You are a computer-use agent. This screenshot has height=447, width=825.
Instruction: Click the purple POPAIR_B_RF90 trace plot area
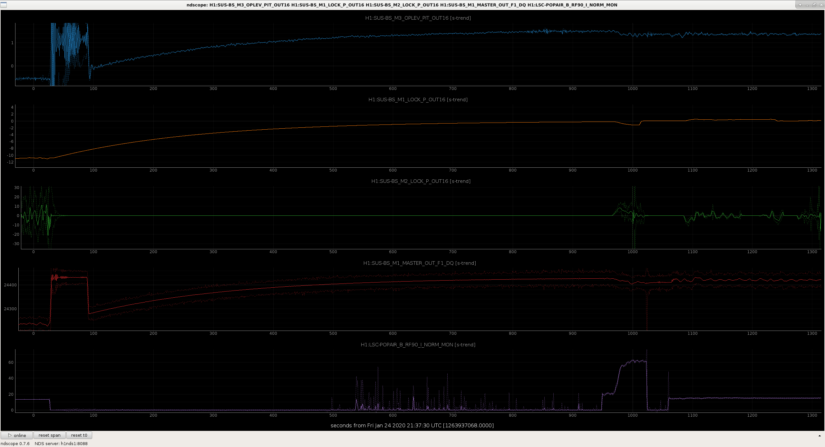coord(418,381)
